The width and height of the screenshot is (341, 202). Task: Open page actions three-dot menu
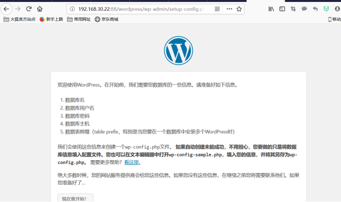tap(229, 9)
